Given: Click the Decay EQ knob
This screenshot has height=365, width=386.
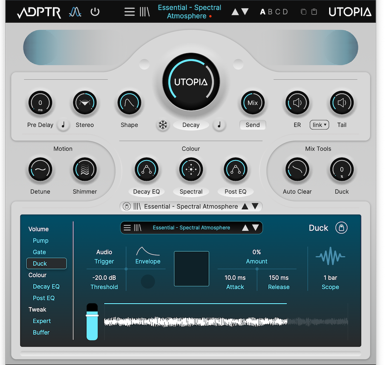Looking at the screenshot, I should tap(147, 169).
